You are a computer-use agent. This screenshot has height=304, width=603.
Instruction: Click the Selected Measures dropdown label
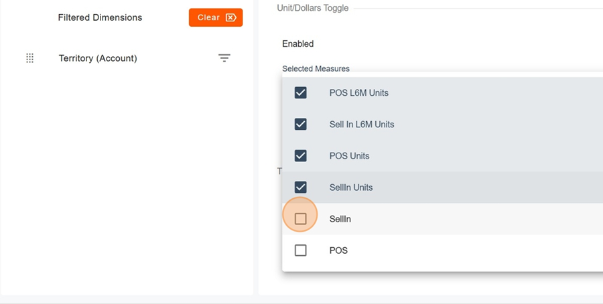(x=316, y=68)
